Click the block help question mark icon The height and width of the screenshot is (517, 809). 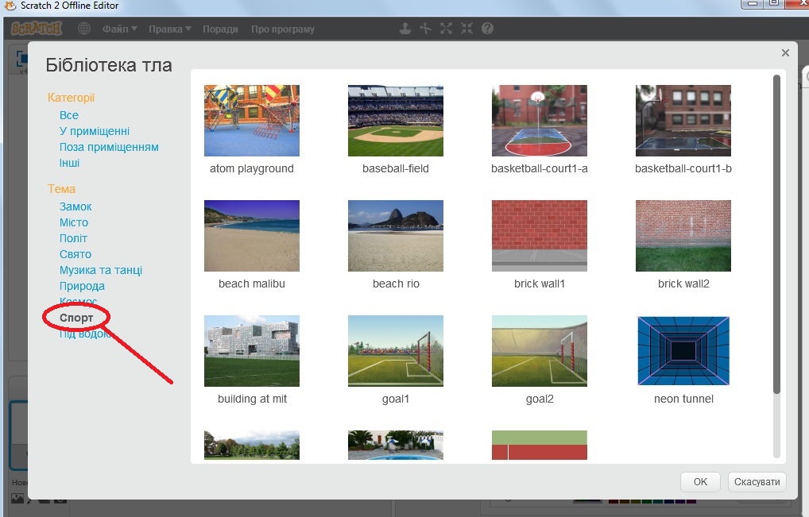488,29
